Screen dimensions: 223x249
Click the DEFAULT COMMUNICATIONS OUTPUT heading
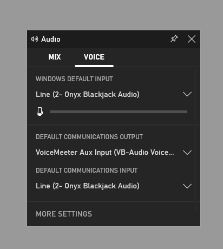89,137
